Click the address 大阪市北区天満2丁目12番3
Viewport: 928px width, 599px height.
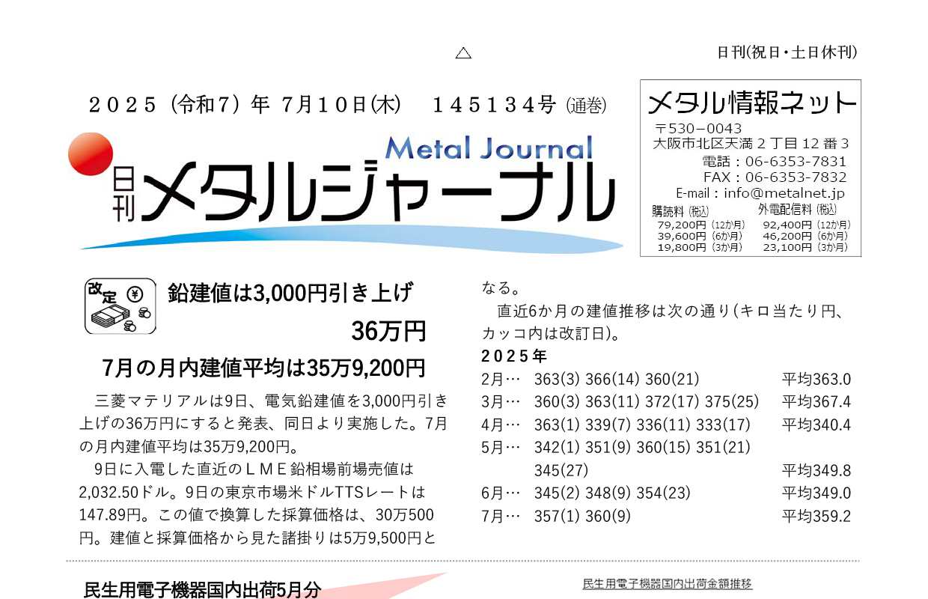[751, 144]
